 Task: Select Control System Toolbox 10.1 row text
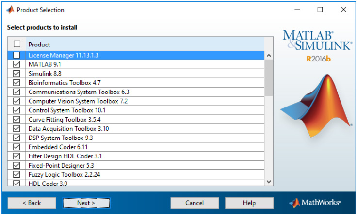tap(67, 110)
